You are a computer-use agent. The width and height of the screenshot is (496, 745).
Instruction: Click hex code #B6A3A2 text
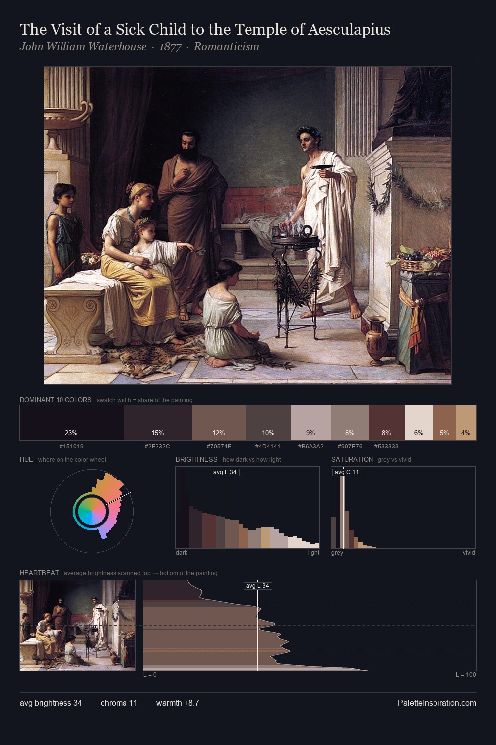(310, 447)
